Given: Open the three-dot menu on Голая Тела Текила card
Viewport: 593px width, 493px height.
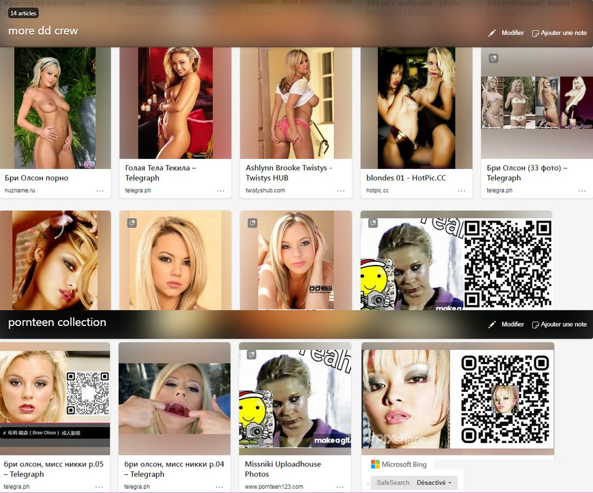Looking at the screenshot, I should [x=220, y=190].
